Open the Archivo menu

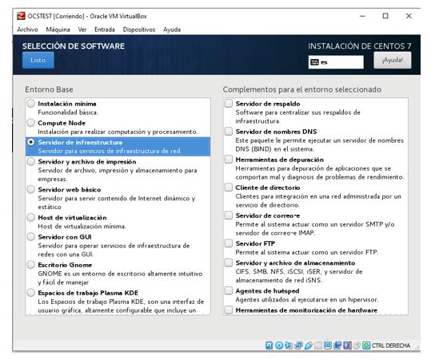point(27,30)
